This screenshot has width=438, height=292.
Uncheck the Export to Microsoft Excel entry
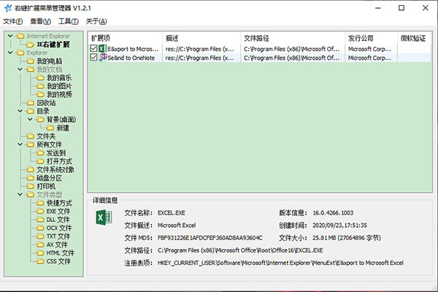coord(93,49)
